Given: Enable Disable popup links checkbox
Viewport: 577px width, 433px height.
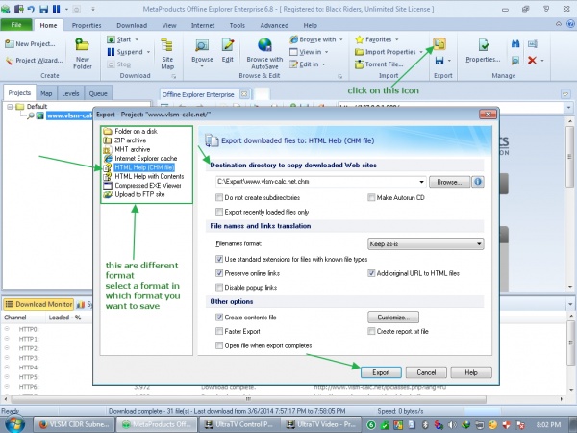Looking at the screenshot, I should [219, 287].
